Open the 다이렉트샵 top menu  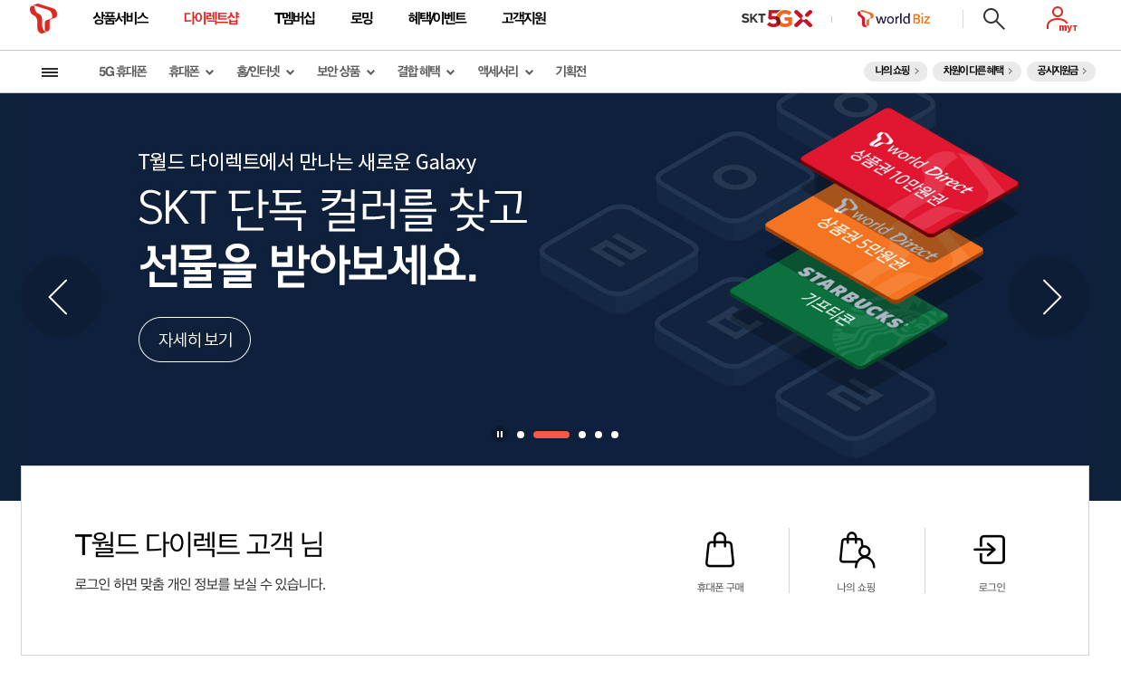[211, 18]
